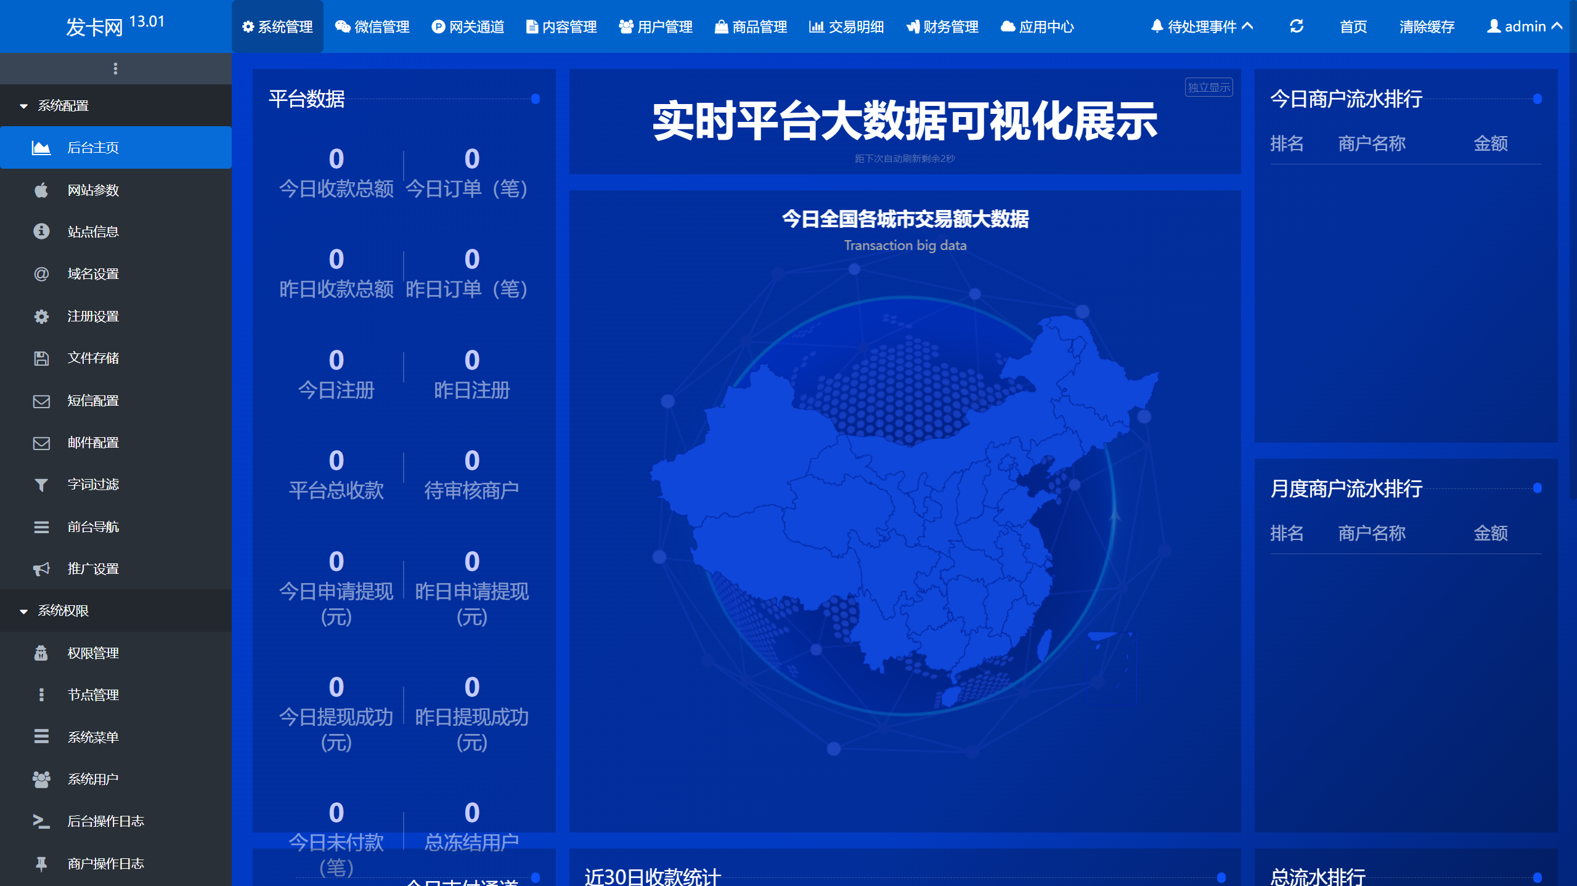This screenshot has width=1577, height=886.
Task: Click the admin user icon
Action: coord(1493,26)
